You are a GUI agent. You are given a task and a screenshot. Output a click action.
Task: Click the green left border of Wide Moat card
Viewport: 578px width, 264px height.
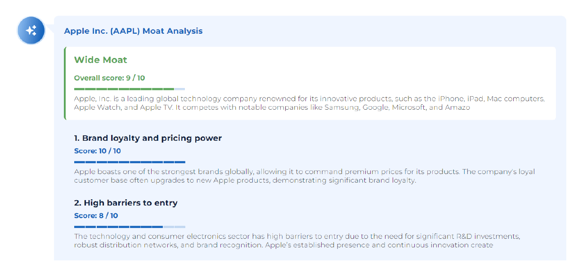tap(65, 83)
